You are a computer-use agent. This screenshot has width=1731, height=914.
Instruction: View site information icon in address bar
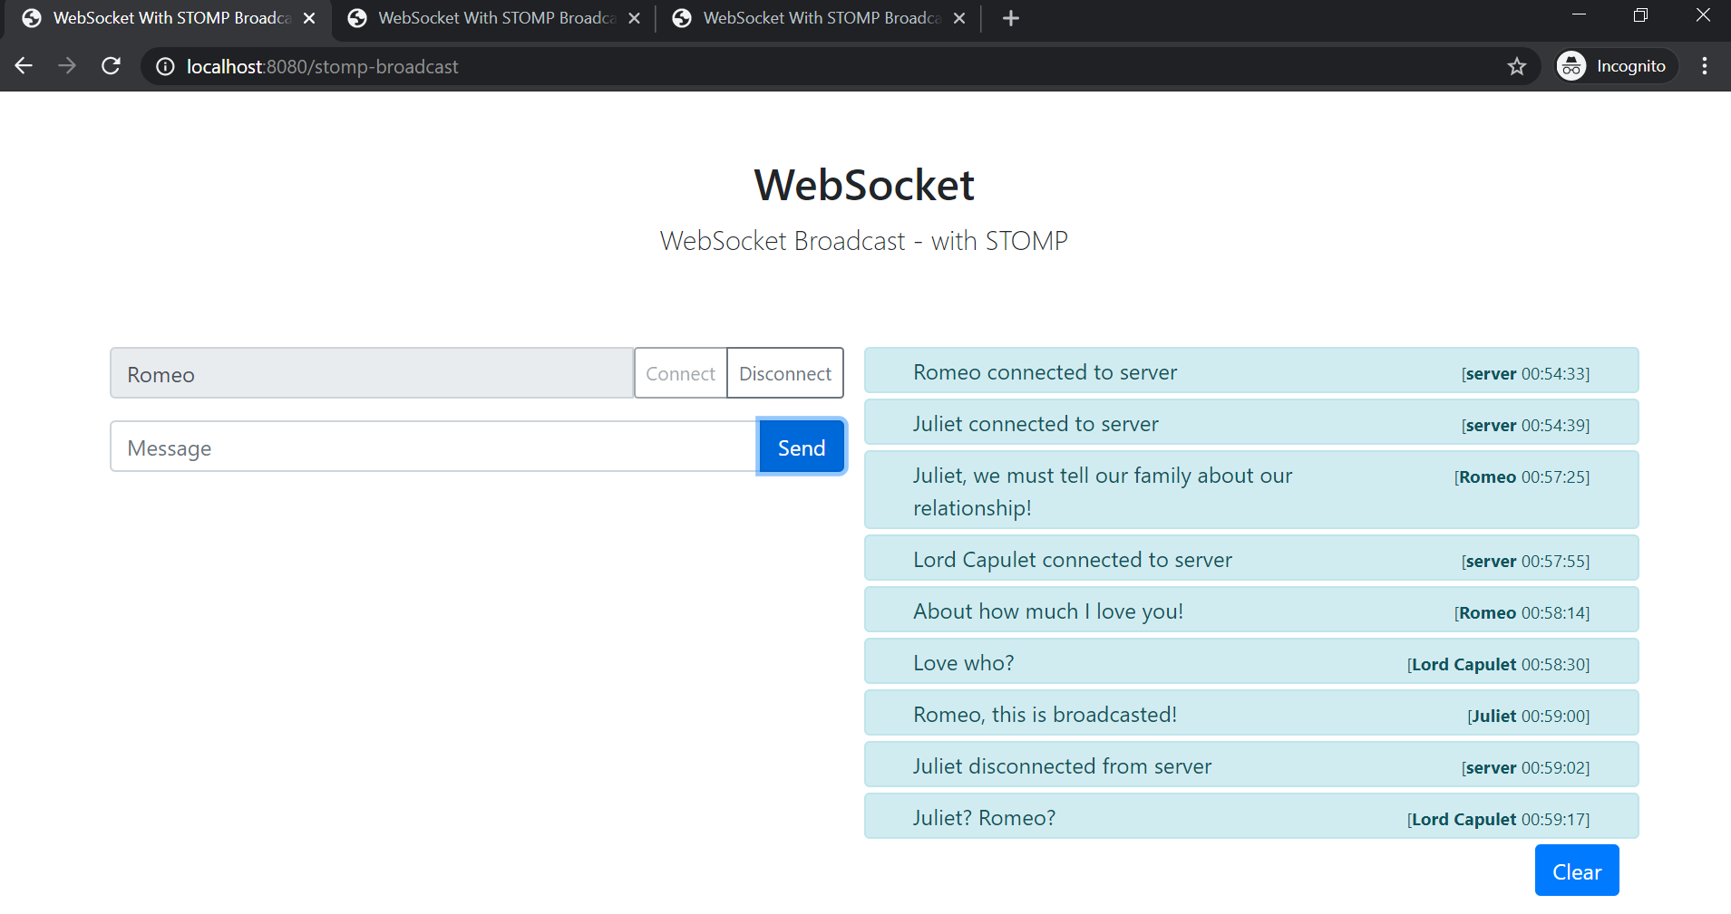coord(165,66)
